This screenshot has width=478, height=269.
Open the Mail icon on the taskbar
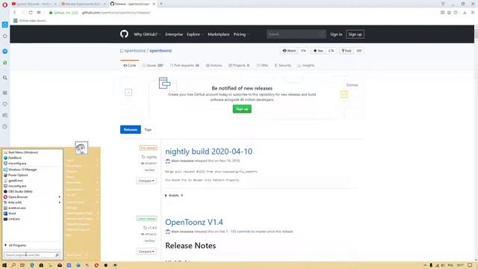tap(60, 265)
